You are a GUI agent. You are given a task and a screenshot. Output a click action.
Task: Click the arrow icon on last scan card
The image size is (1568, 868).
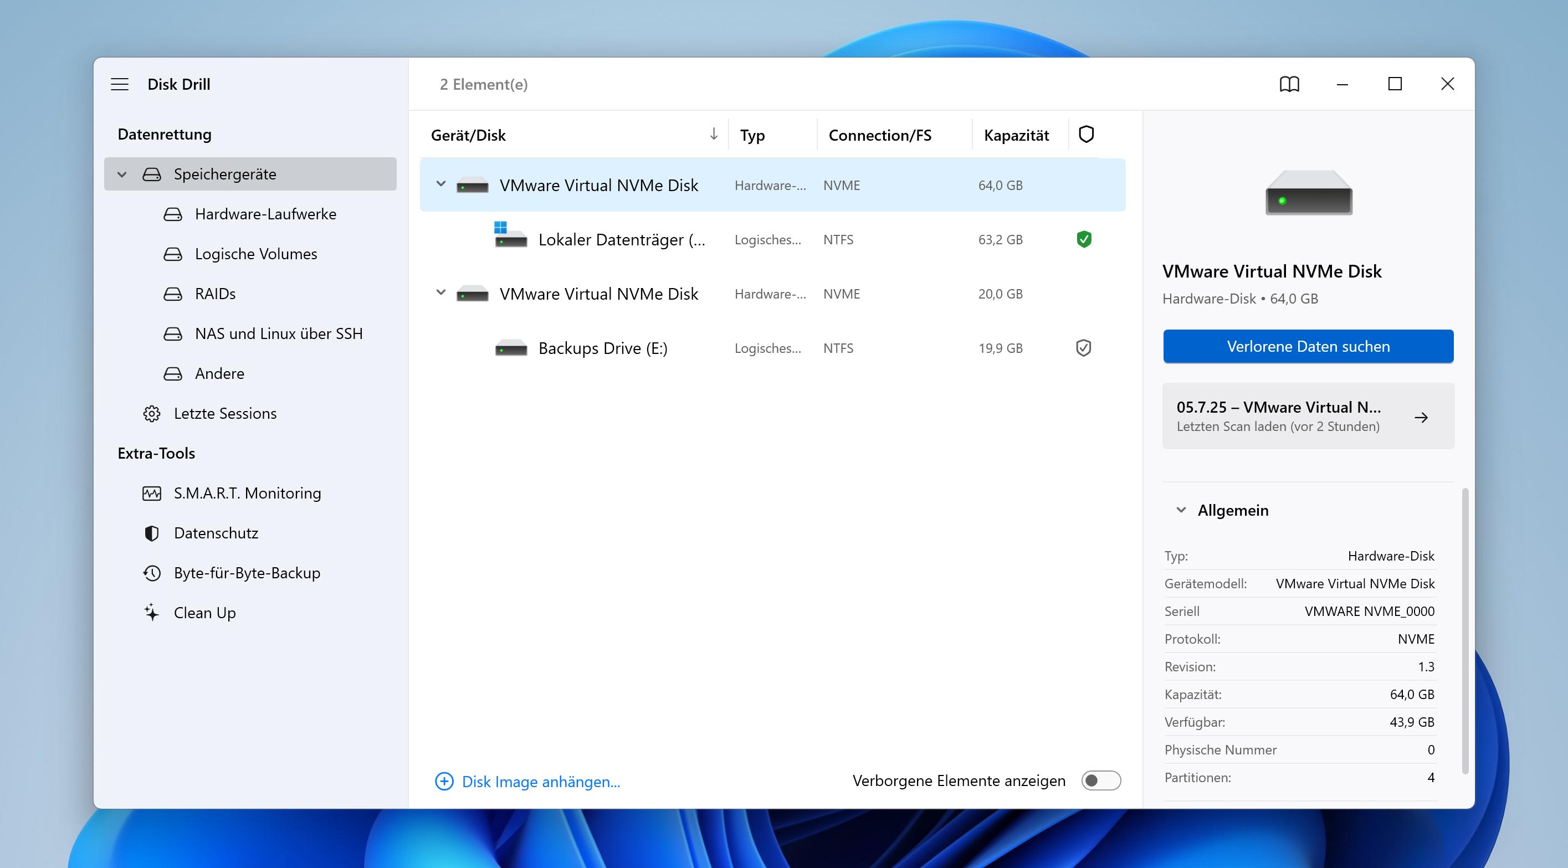1421,418
